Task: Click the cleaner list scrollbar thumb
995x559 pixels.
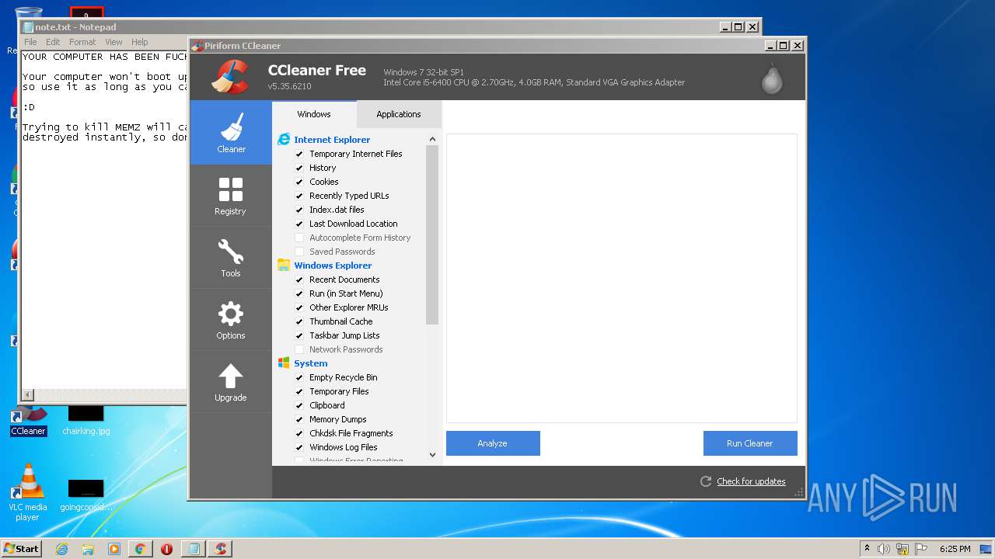Action: coord(432,234)
